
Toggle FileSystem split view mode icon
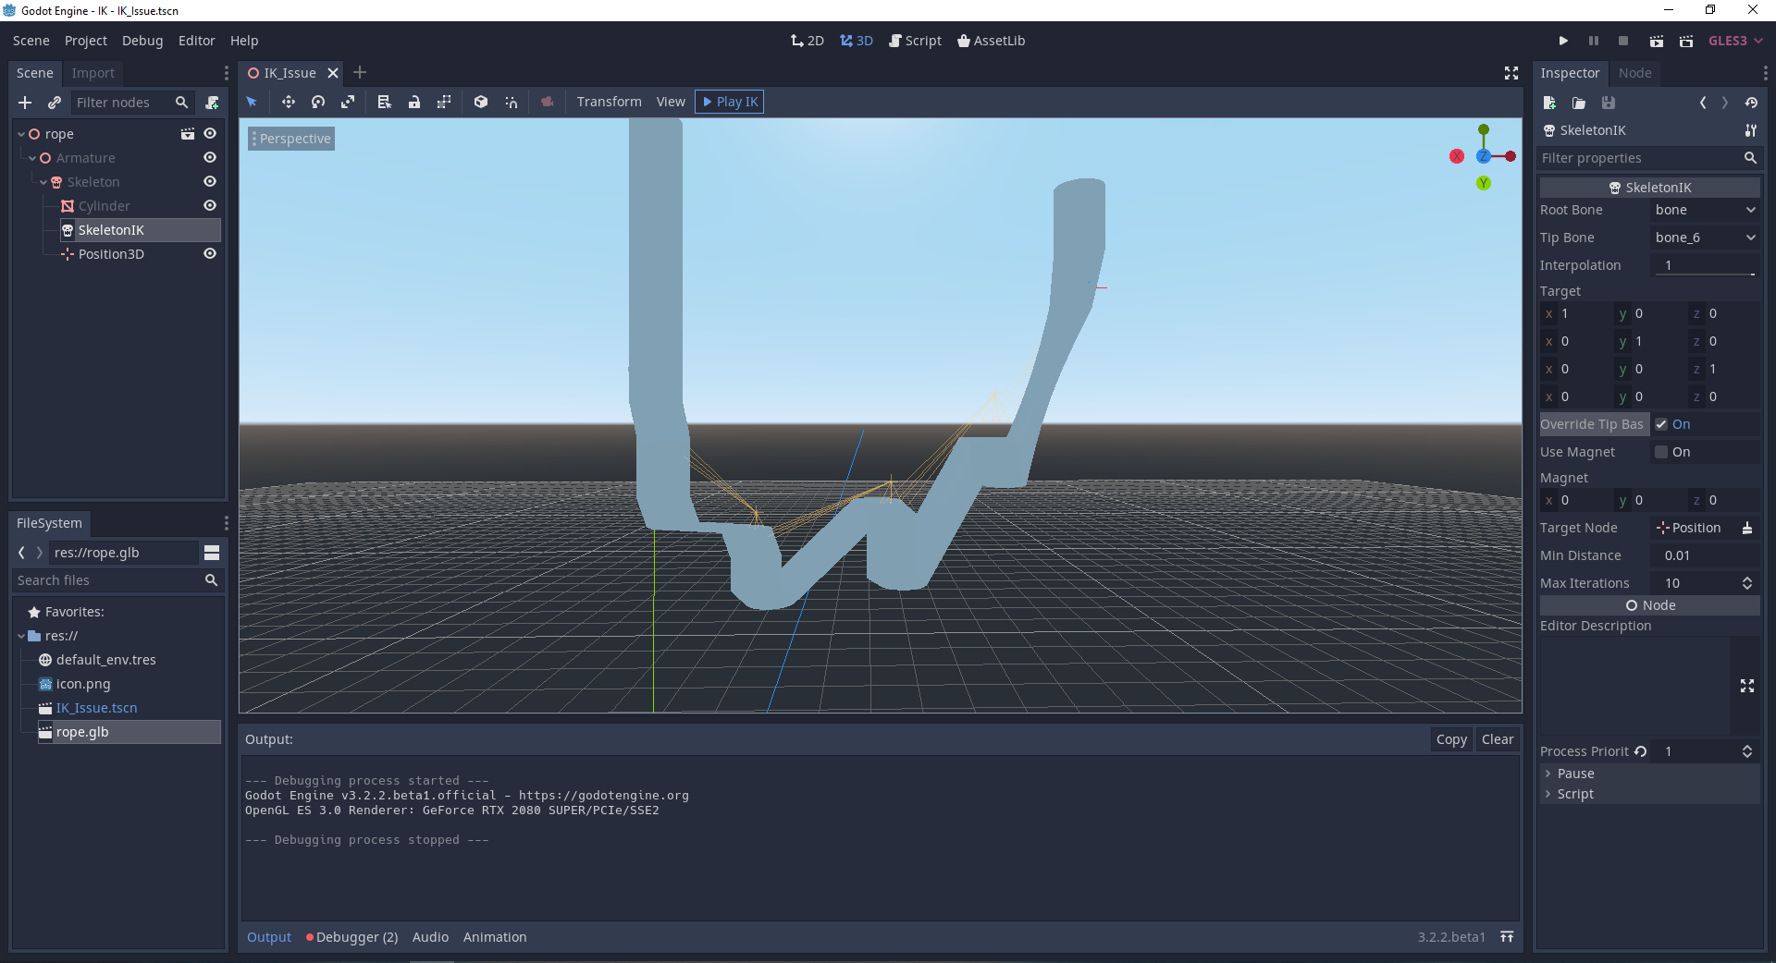212,553
